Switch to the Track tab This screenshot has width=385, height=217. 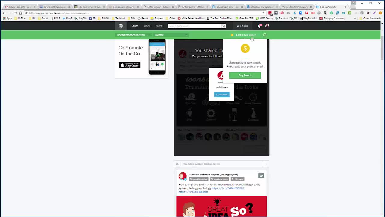[147, 26]
